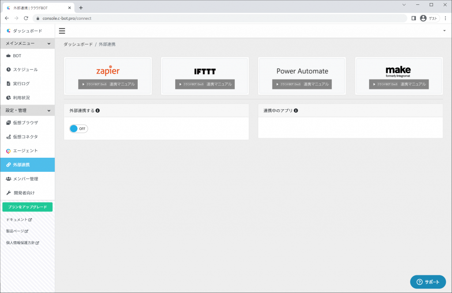Open make 連携マニュアル button
The width and height of the screenshot is (452, 293).
[399, 84]
